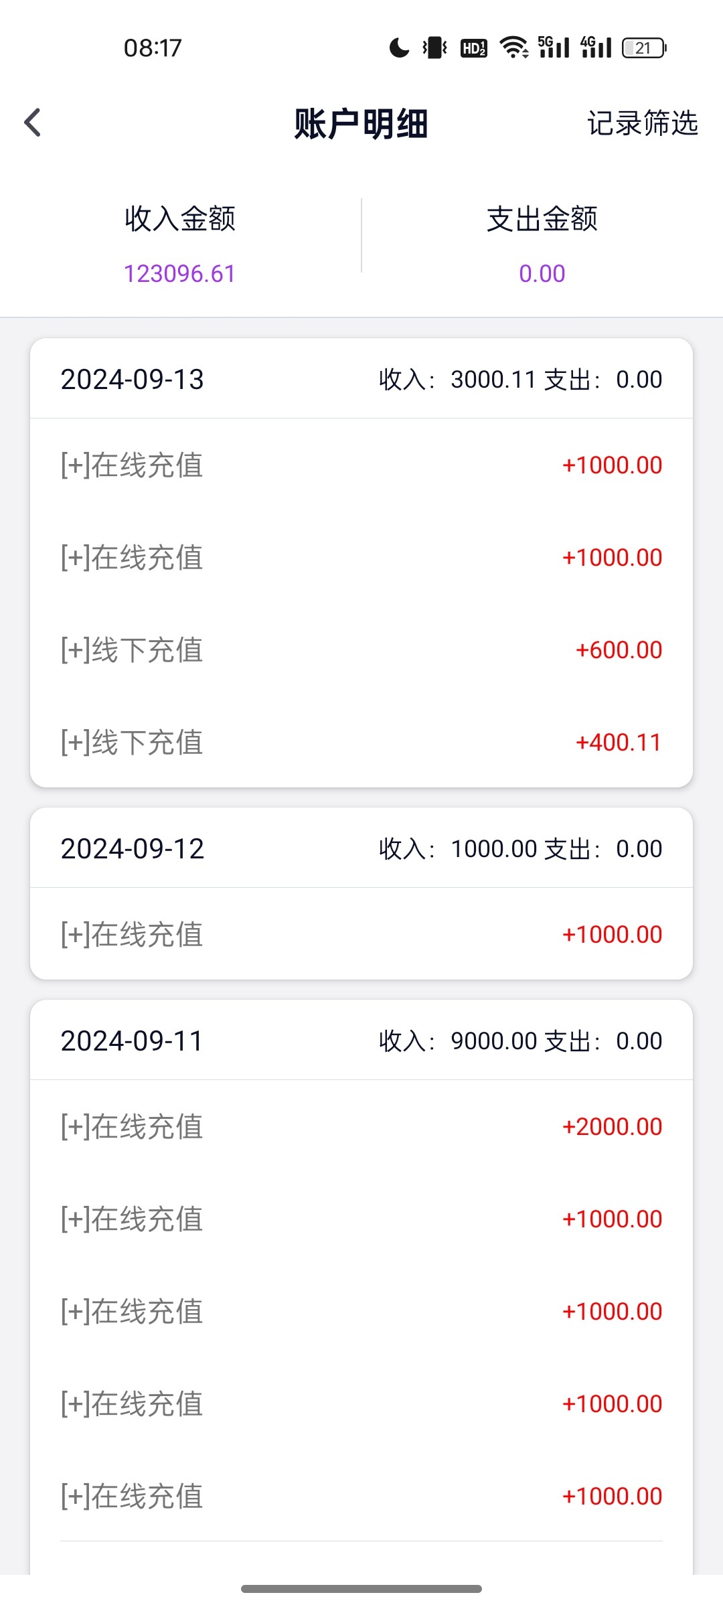Open the 记录筛选 record filter
The image size is (723, 1607).
click(x=642, y=123)
